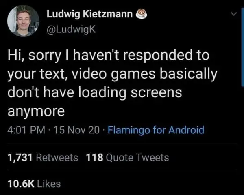
Task: Open the tweet options chevron menu
Action: point(233,14)
